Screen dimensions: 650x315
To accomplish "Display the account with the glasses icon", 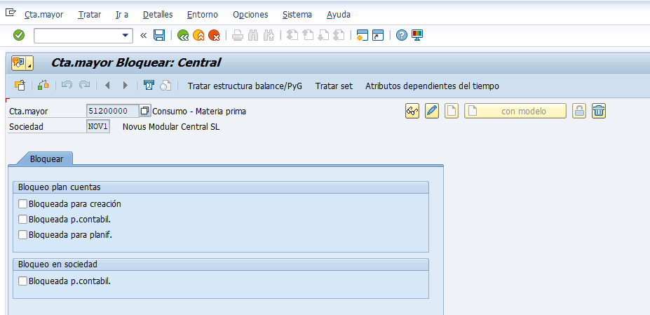I will tap(412, 112).
